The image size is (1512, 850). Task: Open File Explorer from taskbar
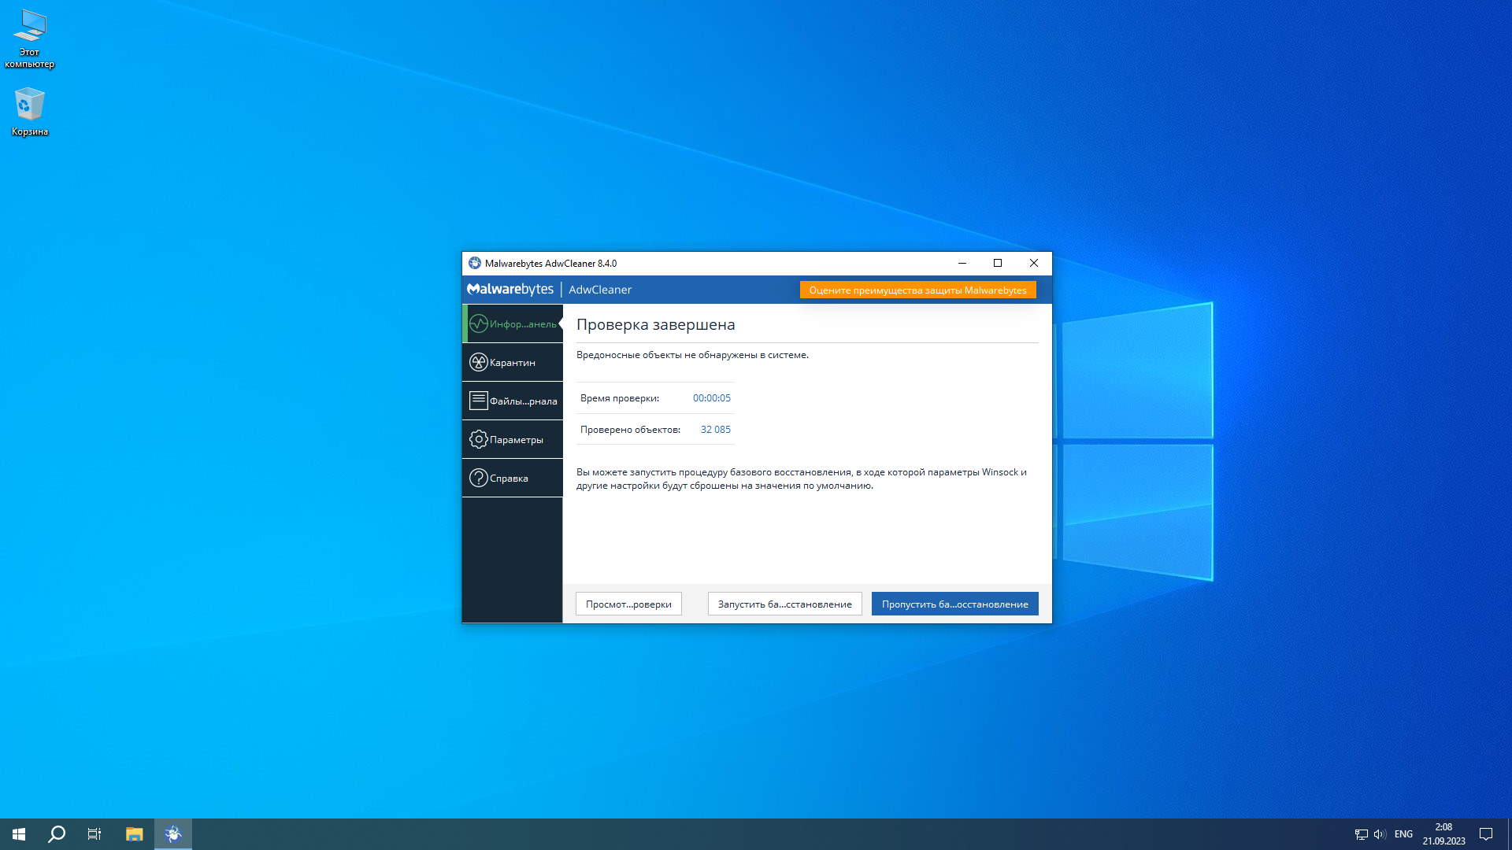tap(134, 834)
